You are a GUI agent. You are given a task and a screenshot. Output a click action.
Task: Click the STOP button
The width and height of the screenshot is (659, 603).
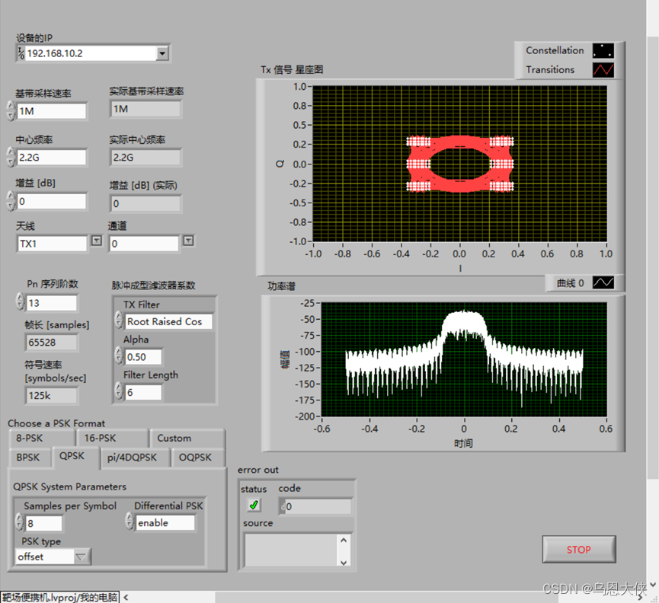pyautogui.click(x=579, y=549)
